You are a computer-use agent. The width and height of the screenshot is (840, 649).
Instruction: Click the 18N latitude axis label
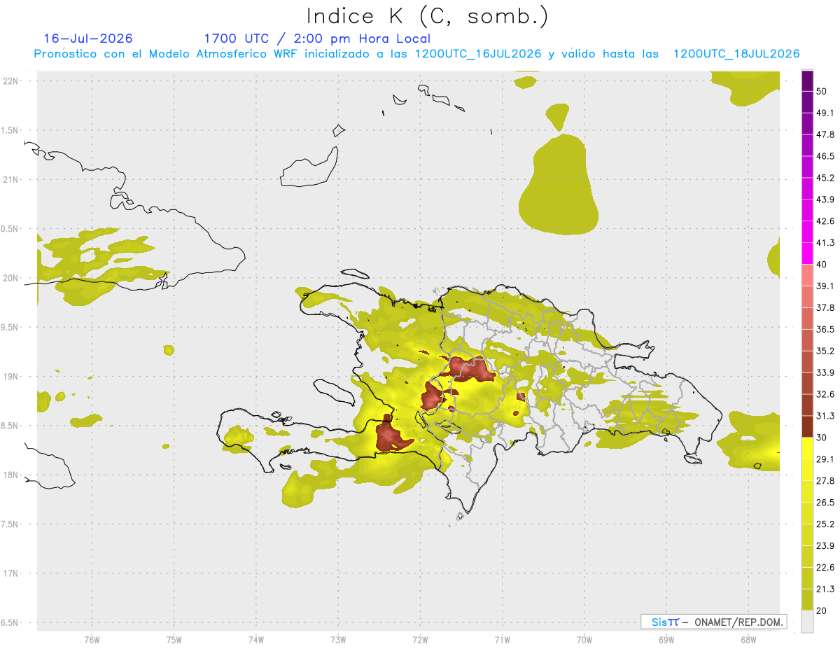pos(11,475)
